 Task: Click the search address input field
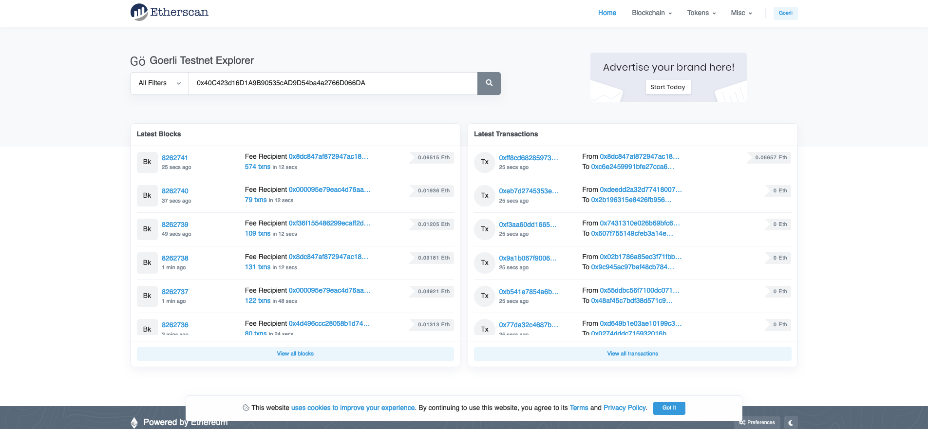click(x=333, y=83)
